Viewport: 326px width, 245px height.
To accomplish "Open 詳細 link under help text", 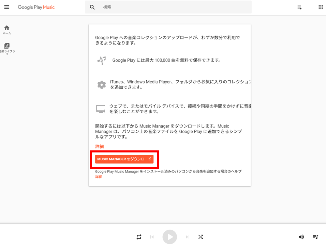I will (99, 177).
